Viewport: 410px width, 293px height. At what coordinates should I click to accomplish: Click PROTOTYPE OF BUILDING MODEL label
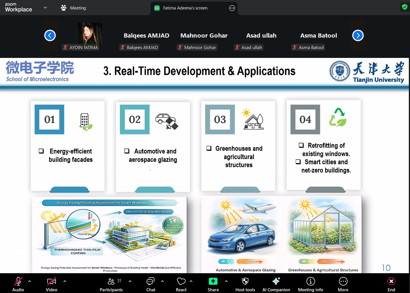coord(148,212)
